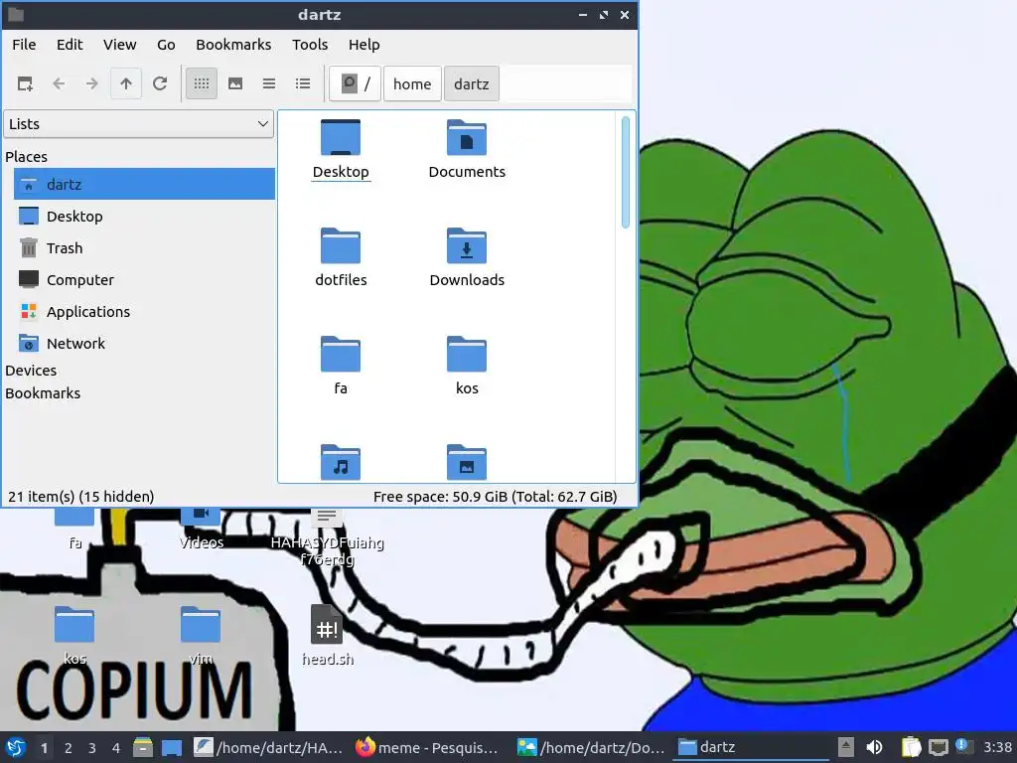Switch to workspace 4
This screenshot has height=763, width=1017.
coord(116,748)
